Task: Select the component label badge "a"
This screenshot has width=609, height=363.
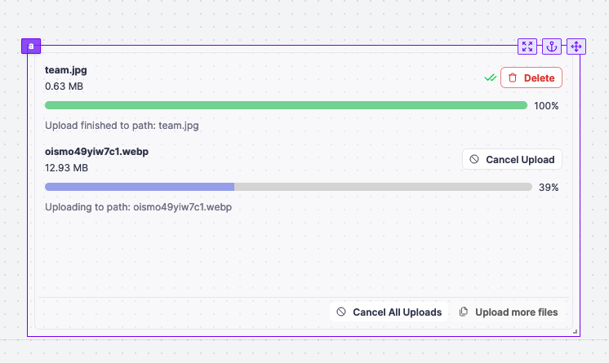Action: (x=30, y=46)
